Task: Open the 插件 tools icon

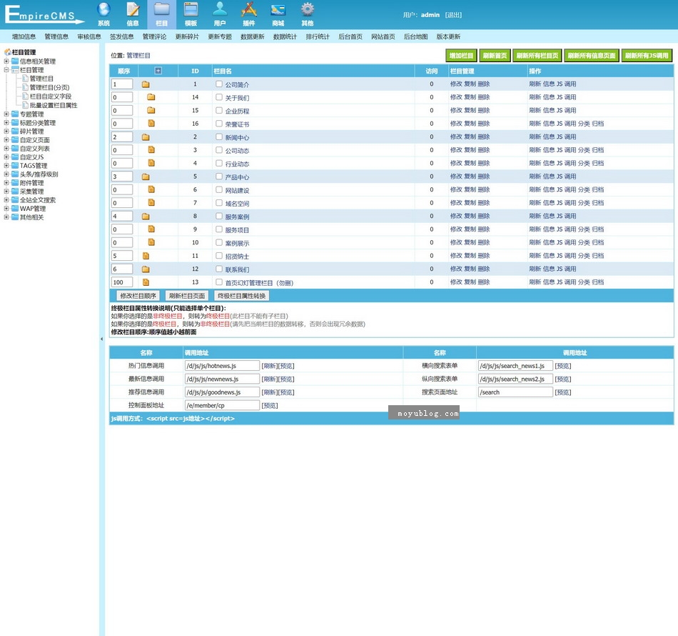Action: click(x=248, y=9)
